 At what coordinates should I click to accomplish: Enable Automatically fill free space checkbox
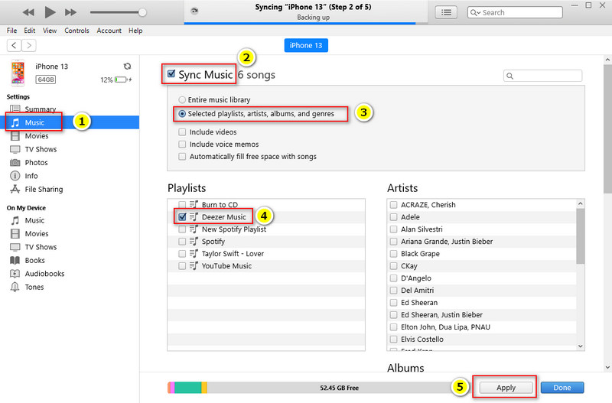click(182, 157)
